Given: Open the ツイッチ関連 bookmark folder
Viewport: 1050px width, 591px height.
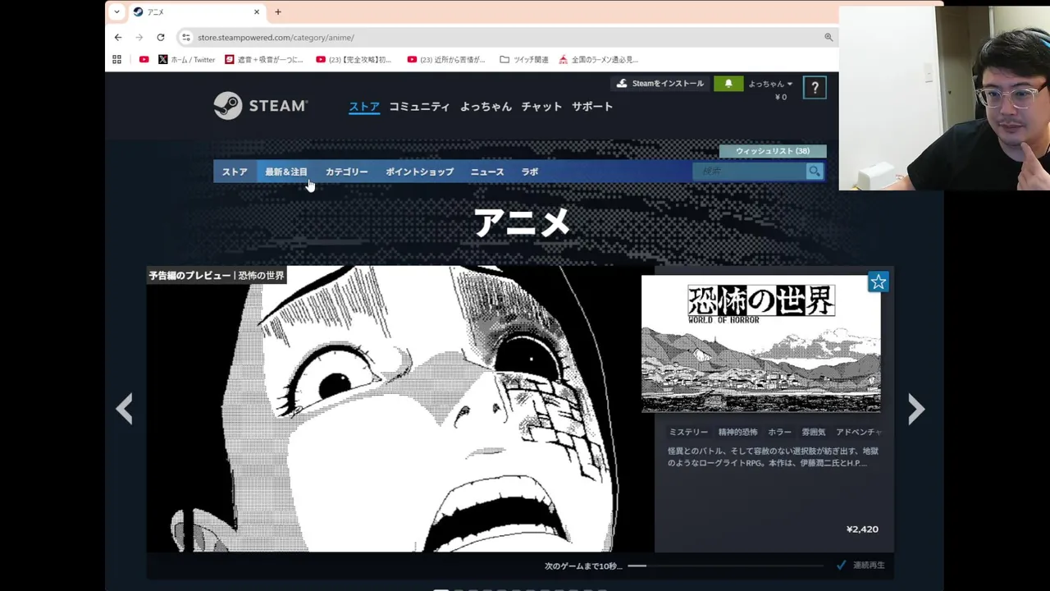Looking at the screenshot, I should click(523, 59).
